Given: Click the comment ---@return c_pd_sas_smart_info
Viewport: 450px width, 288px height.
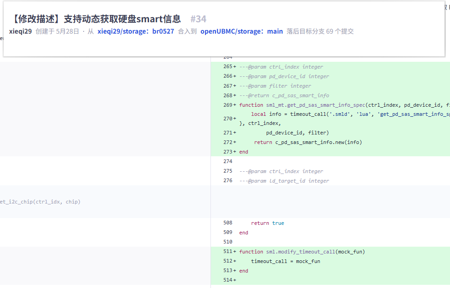Looking at the screenshot, I should point(284,95).
